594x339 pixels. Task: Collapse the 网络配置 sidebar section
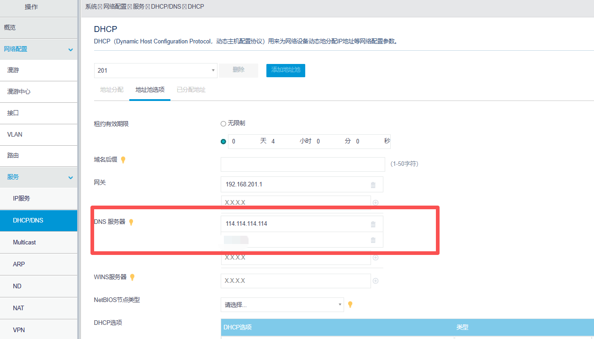pos(70,49)
